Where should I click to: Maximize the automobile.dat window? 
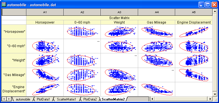(208, 5)
